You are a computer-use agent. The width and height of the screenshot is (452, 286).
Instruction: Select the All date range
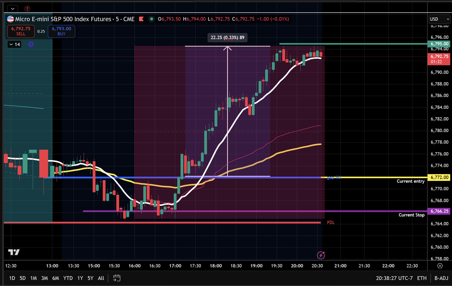101,278
